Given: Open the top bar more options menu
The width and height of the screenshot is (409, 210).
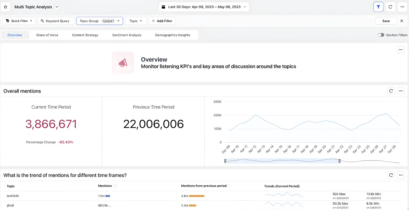Looking at the screenshot, I should pyautogui.click(x=402, y=7).
